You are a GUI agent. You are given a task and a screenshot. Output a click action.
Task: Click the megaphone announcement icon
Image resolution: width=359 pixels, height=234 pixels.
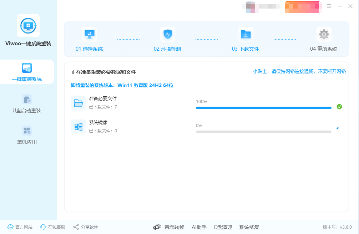(x=157, y=227)
